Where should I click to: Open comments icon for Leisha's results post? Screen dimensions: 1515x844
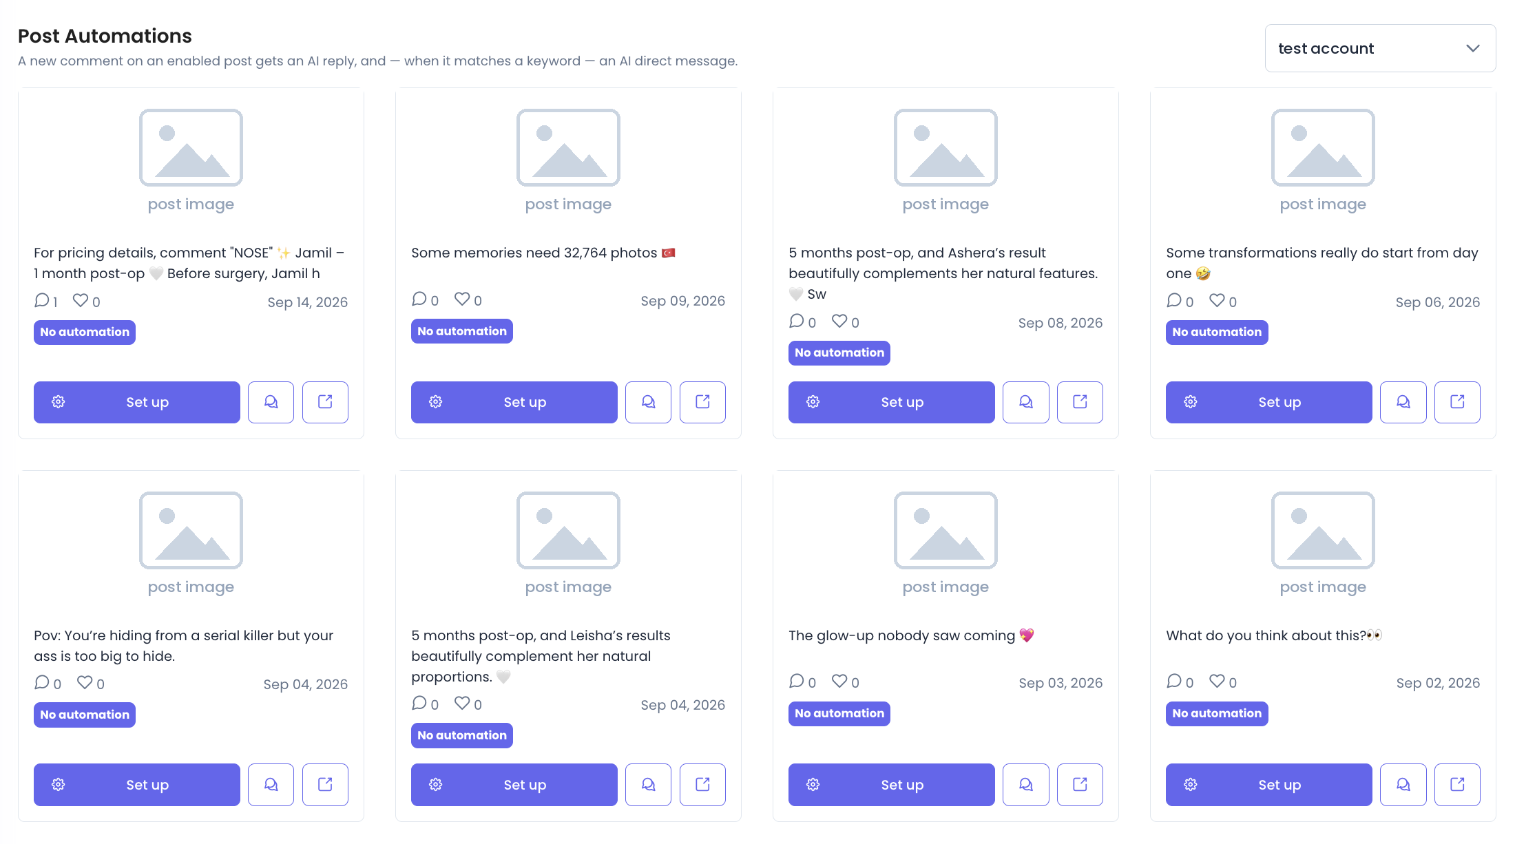(x=648, y=785)
